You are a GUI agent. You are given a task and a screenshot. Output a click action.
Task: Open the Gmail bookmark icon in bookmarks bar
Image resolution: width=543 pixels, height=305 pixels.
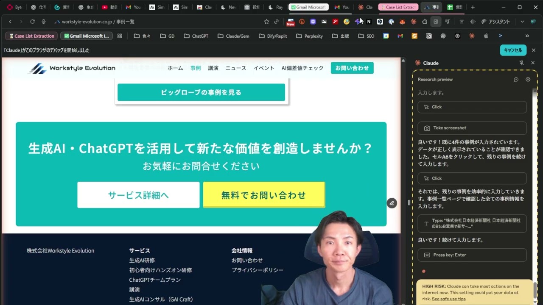400,36
